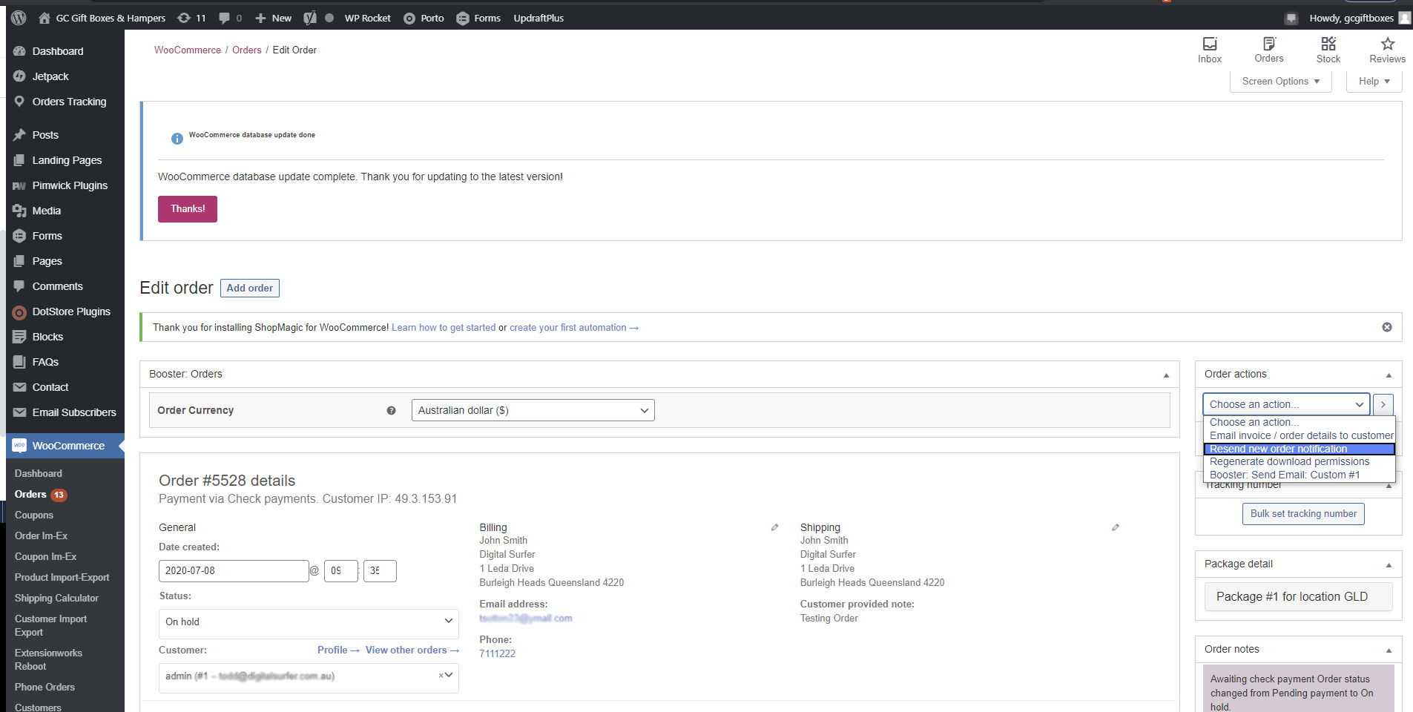Go to Orders breadcrumb link
This screenshot has width=1413, height=712.
247,50
